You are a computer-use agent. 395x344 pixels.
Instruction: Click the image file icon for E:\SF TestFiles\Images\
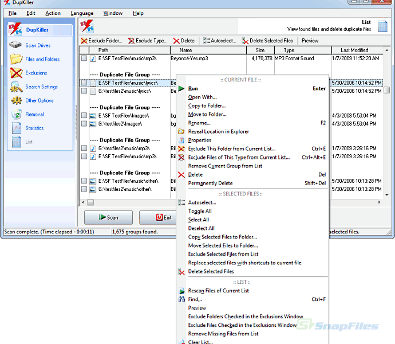click(x=93, y=116)
